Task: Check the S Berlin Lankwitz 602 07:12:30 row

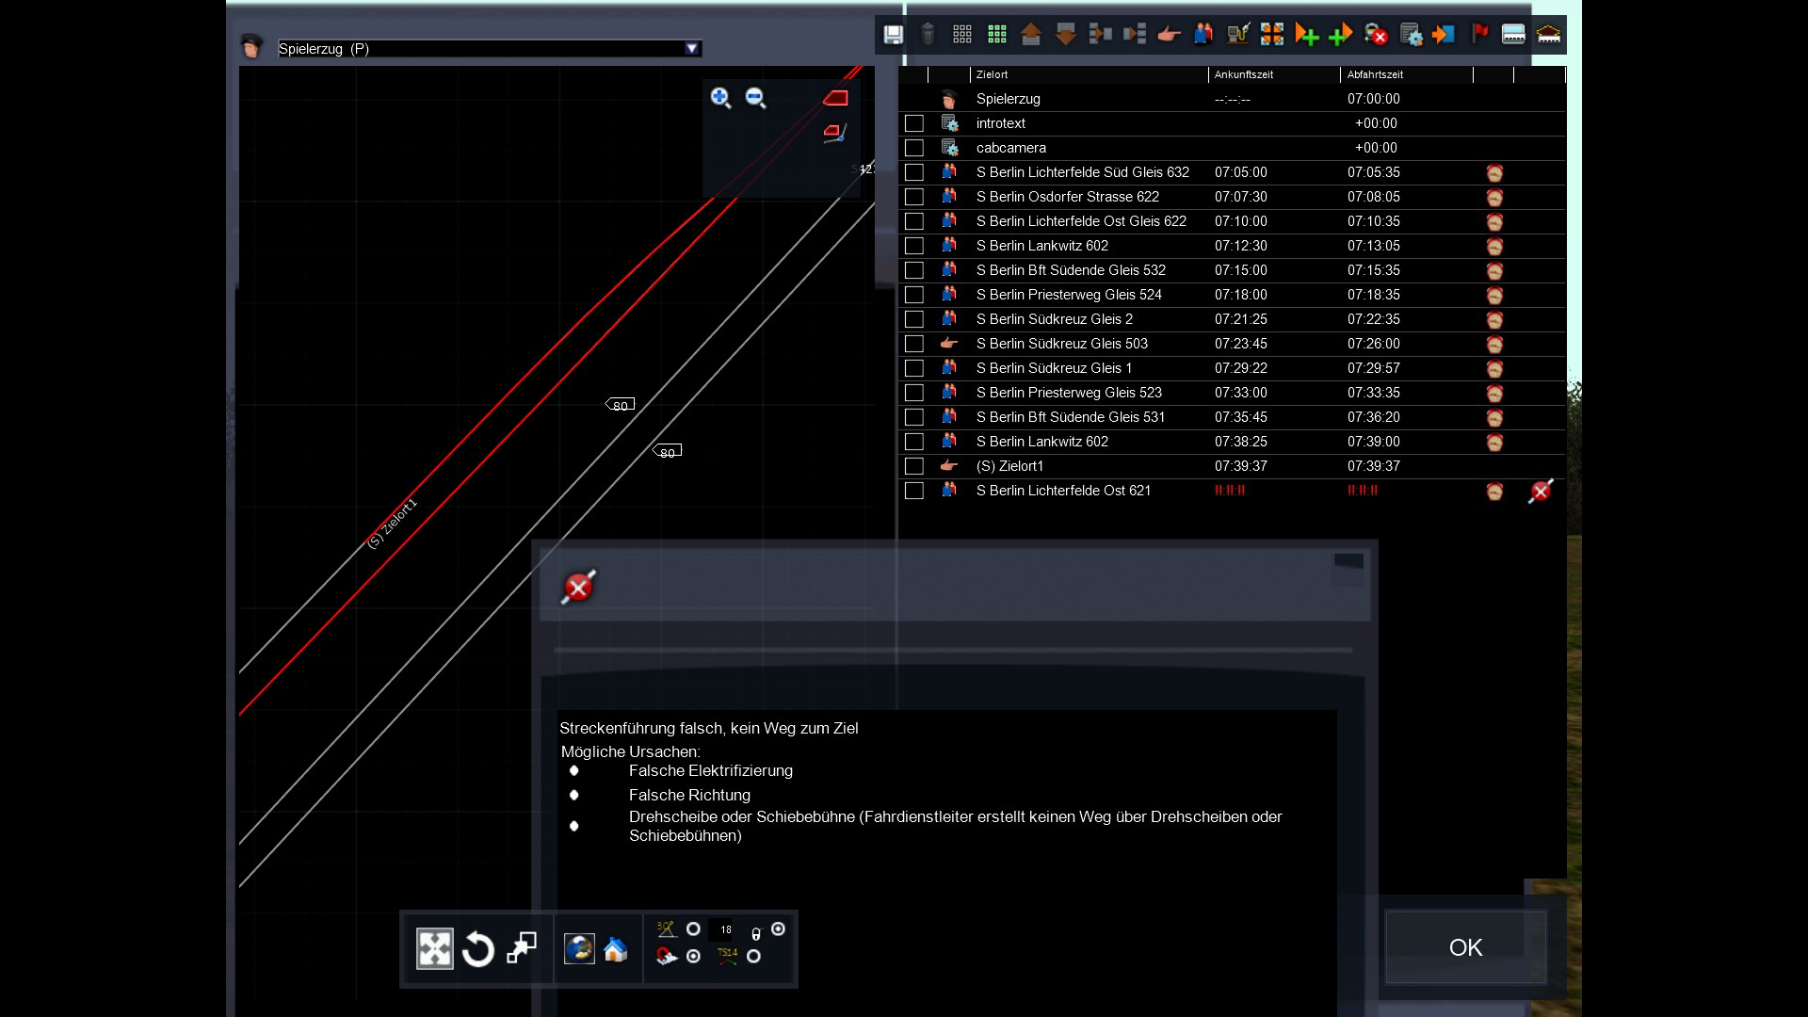Action: 913,246
